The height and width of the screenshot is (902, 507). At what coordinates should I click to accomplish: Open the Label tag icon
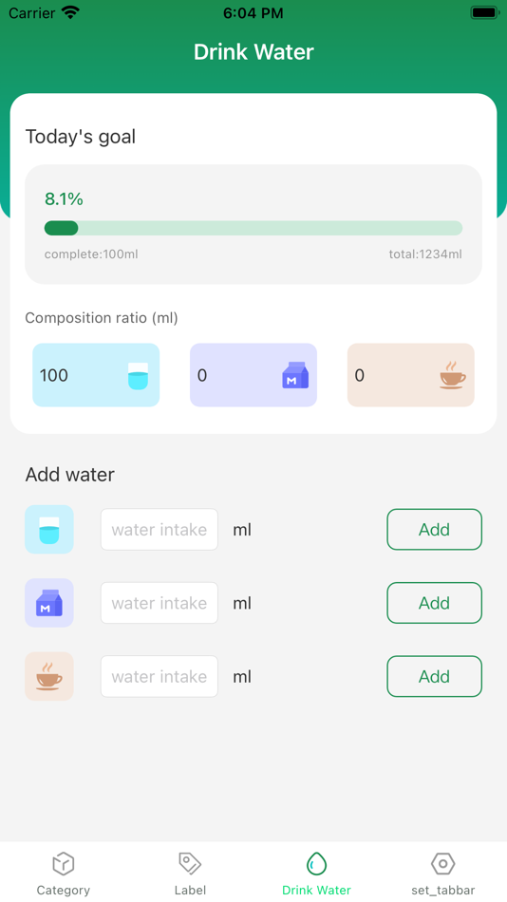190,863
